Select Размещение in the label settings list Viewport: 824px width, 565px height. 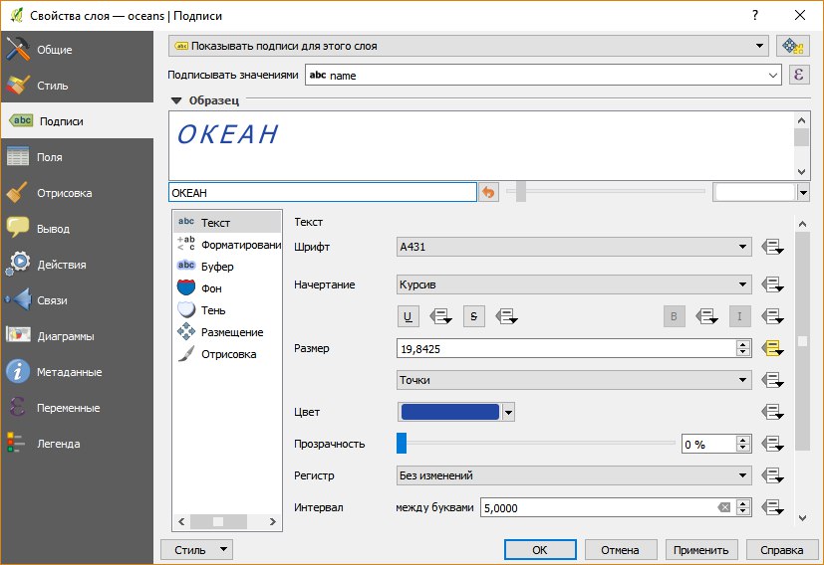pyautogui.click(x=231, y=332)
